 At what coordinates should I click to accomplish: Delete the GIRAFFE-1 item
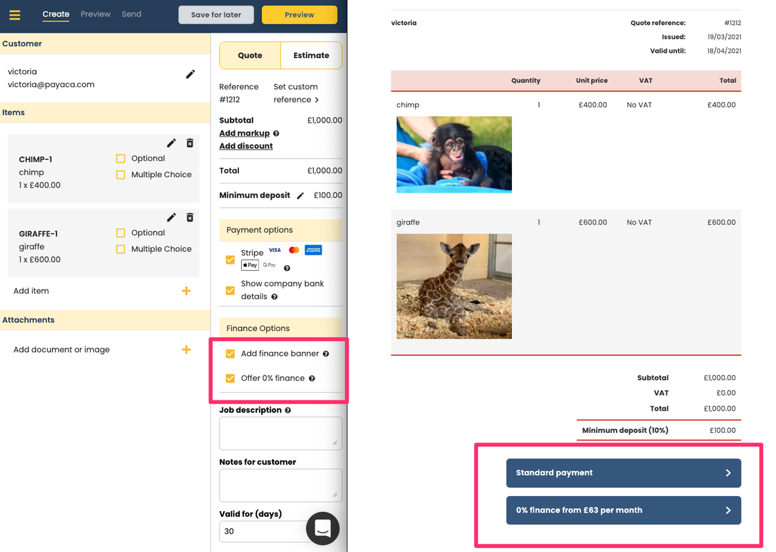[190, 217]
